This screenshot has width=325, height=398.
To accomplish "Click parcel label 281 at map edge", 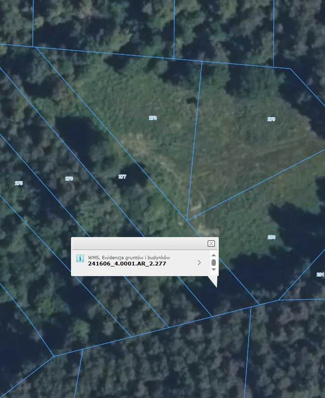I will coord(321,275).
